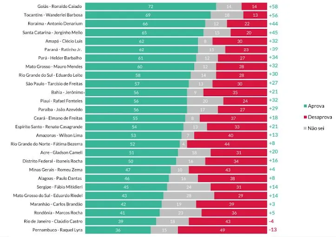336x237 pixels.
Task: Click Goiás green approval bar showing 72
Action: (x=151, y=6)
